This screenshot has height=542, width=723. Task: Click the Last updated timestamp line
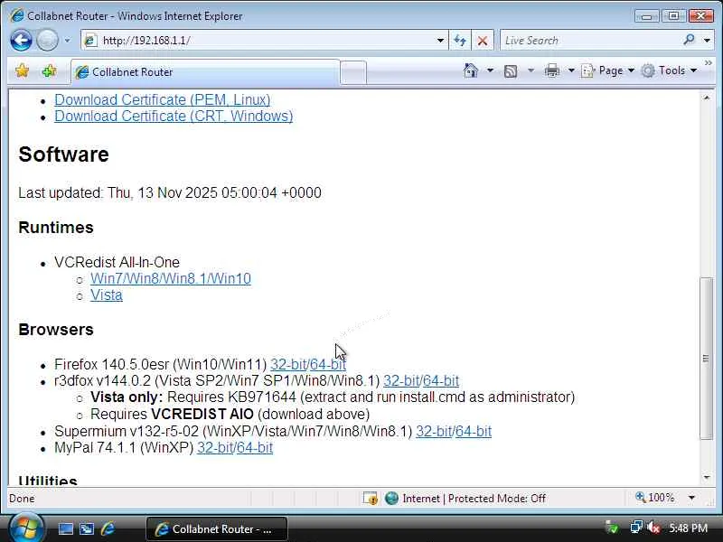pos(170,192)
